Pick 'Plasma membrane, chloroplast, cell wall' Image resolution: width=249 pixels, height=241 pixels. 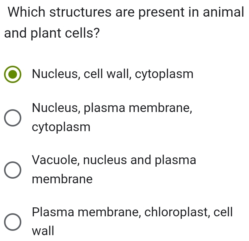(x=12, y=222)
